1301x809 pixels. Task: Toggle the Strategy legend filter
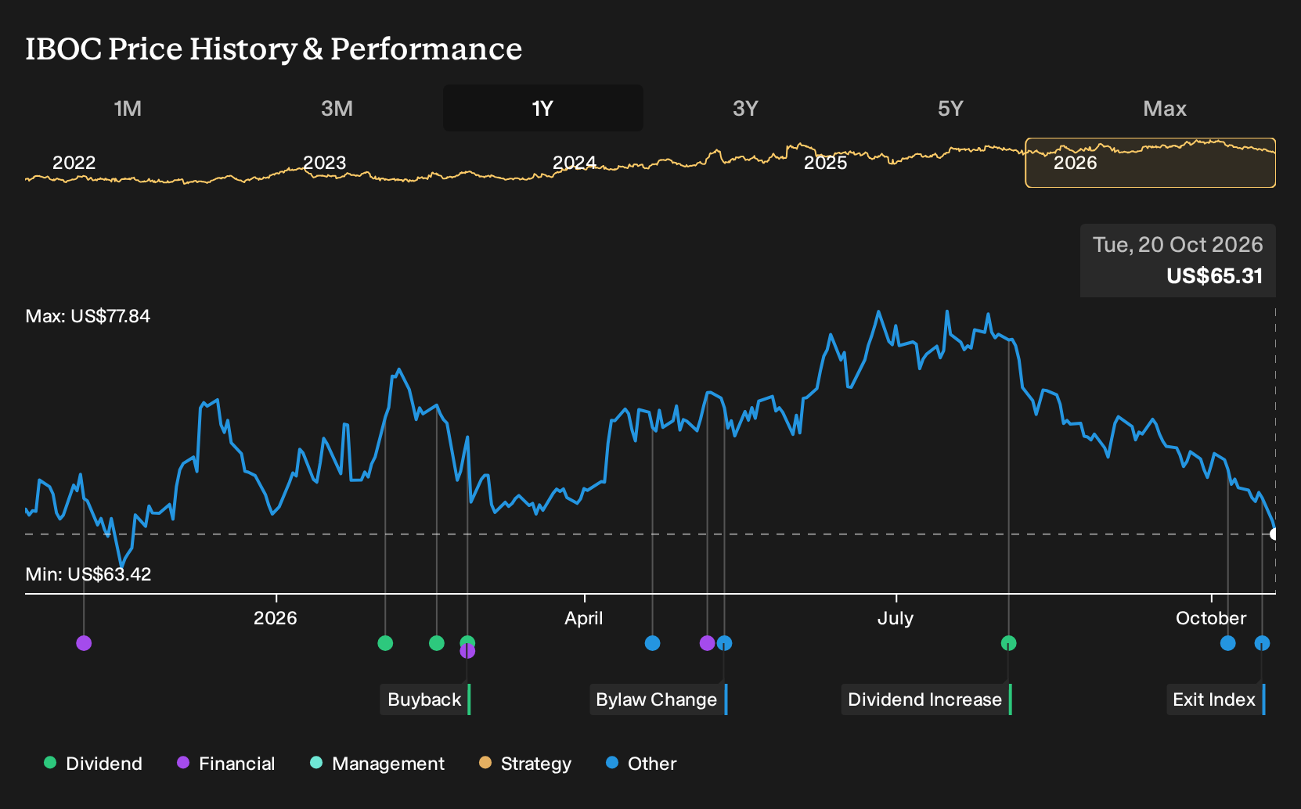click(525, 764)
